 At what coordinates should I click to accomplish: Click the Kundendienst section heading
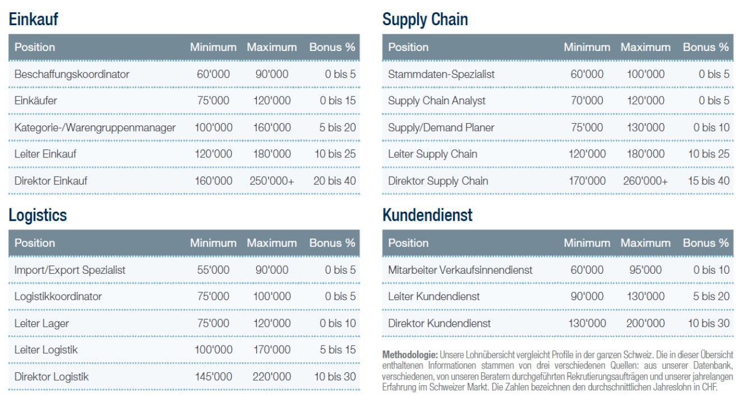427,215
